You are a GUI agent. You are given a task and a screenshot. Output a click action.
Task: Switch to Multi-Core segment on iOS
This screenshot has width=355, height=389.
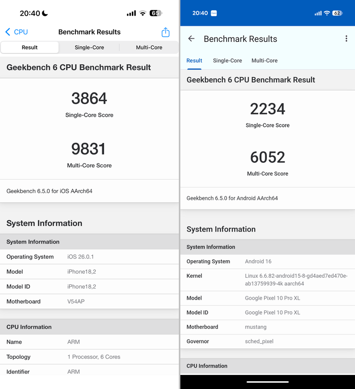pyautogui.click(x=149, y=47)
